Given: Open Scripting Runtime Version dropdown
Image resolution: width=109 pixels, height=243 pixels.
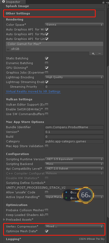Looking at the screenshot, I should point(74,159).
